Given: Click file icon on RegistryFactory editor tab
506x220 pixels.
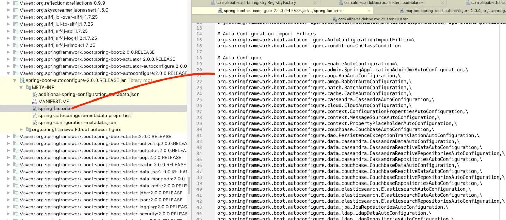Looking at the screenshot, I should pos(213,3).
